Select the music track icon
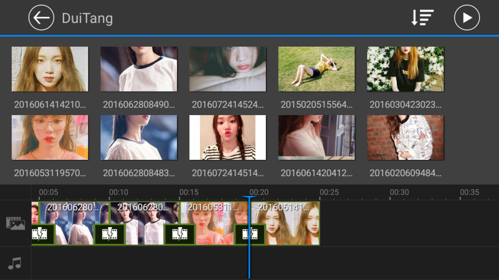This screenshot has width=499, height=280. 15,263
